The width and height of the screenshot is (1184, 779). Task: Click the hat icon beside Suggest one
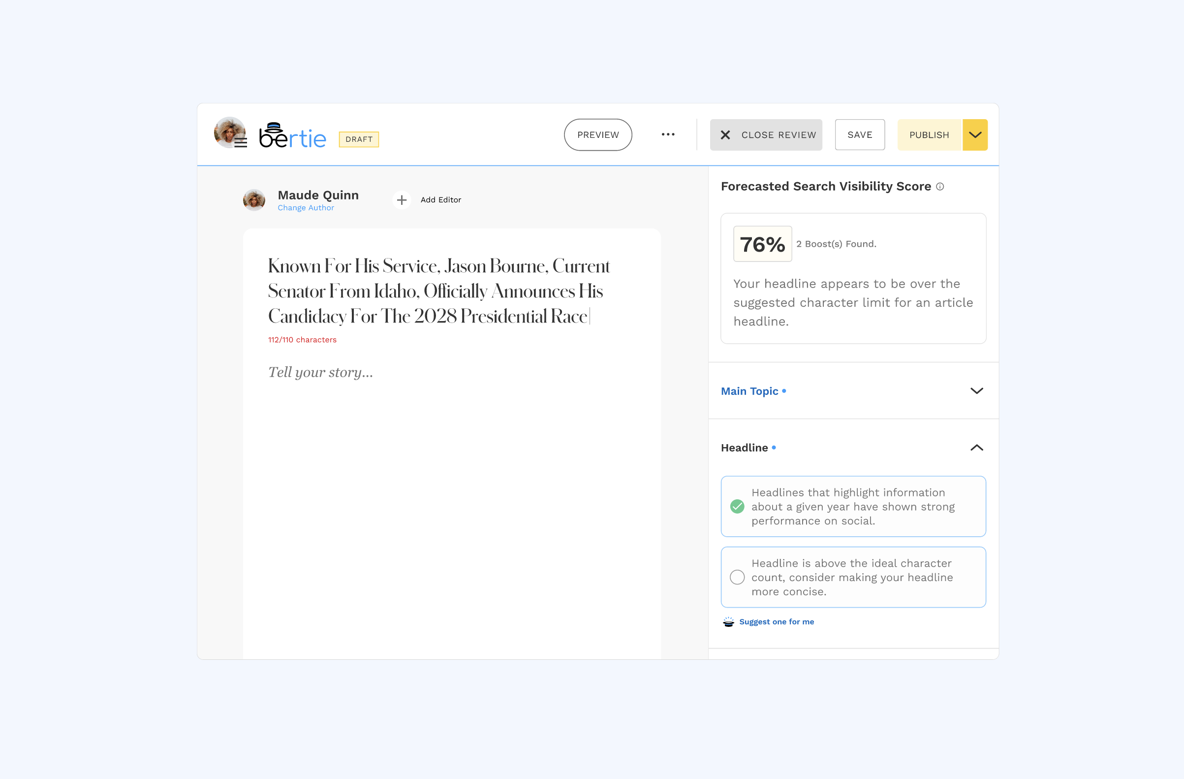(x=728, y=622)
